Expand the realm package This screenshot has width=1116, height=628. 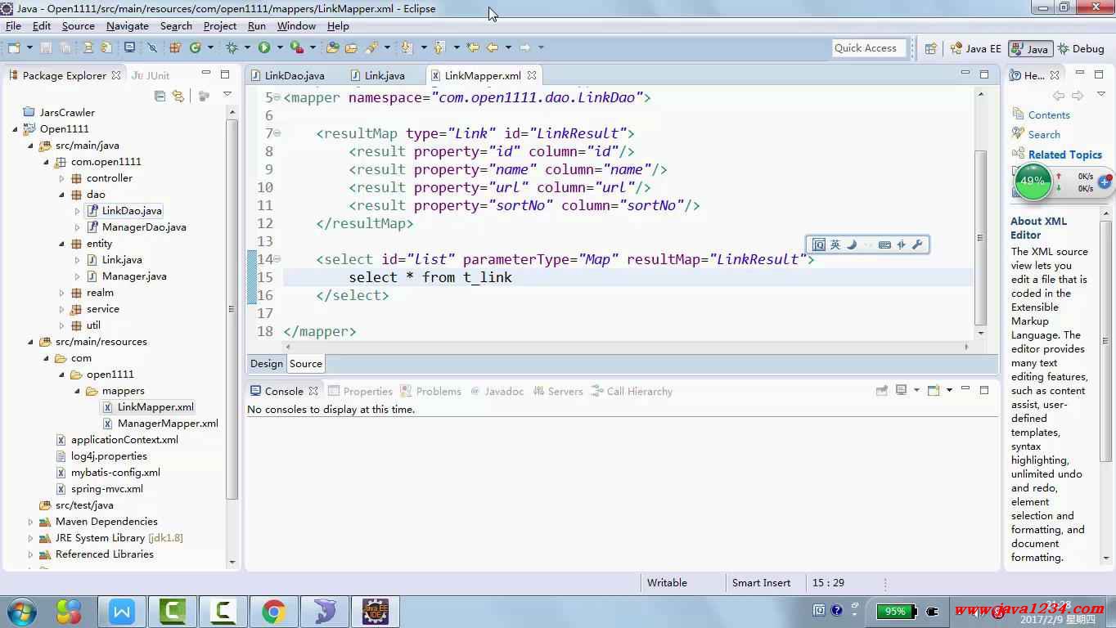click(x=62, y=293)
